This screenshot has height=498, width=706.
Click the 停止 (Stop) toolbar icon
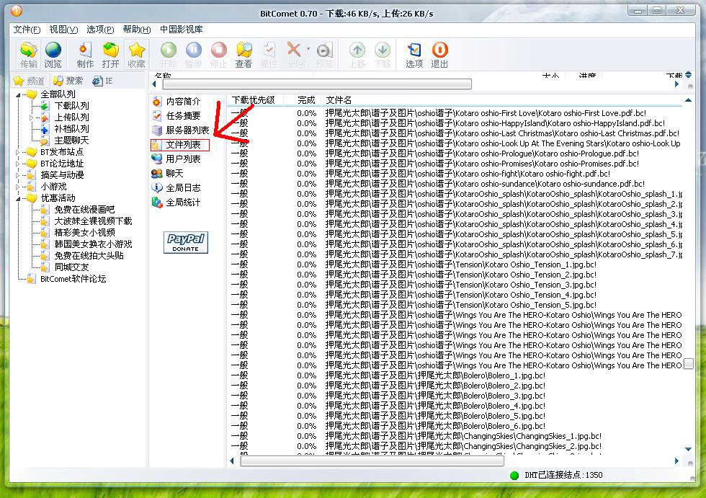(219, 55)
